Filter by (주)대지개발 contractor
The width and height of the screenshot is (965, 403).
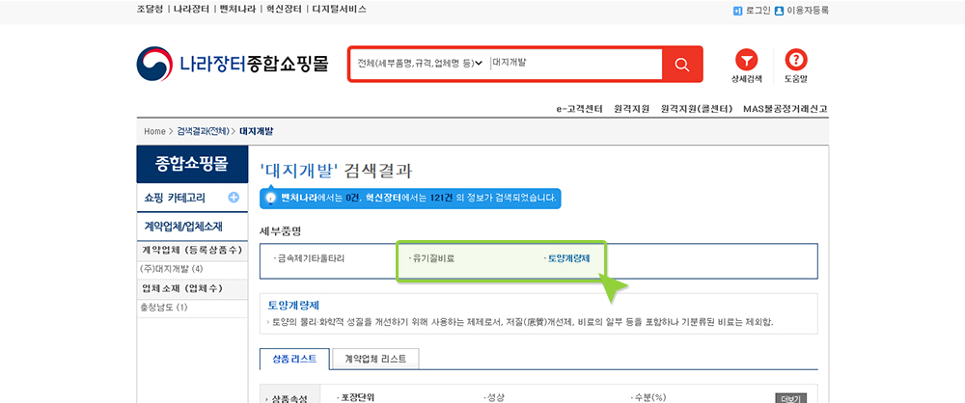tap(171, 269)
